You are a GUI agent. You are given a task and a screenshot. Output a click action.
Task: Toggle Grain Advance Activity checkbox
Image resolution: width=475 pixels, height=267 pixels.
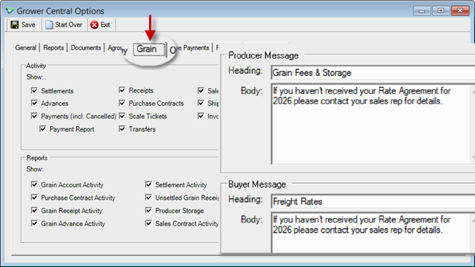click(34, 223)
